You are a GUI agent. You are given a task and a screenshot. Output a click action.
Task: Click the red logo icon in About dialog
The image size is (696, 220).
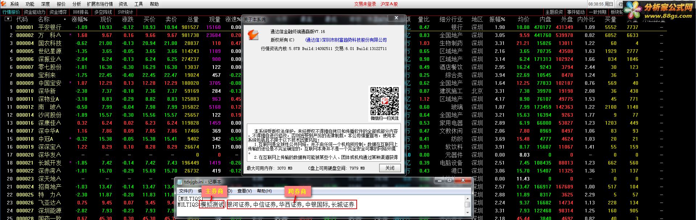point(253,36)
